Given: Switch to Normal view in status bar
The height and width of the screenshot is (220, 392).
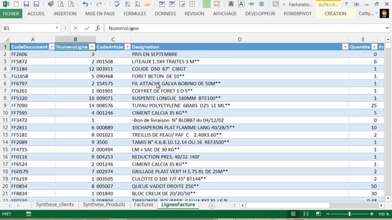Looking at the screenshot, I should [x=293, y=214].
